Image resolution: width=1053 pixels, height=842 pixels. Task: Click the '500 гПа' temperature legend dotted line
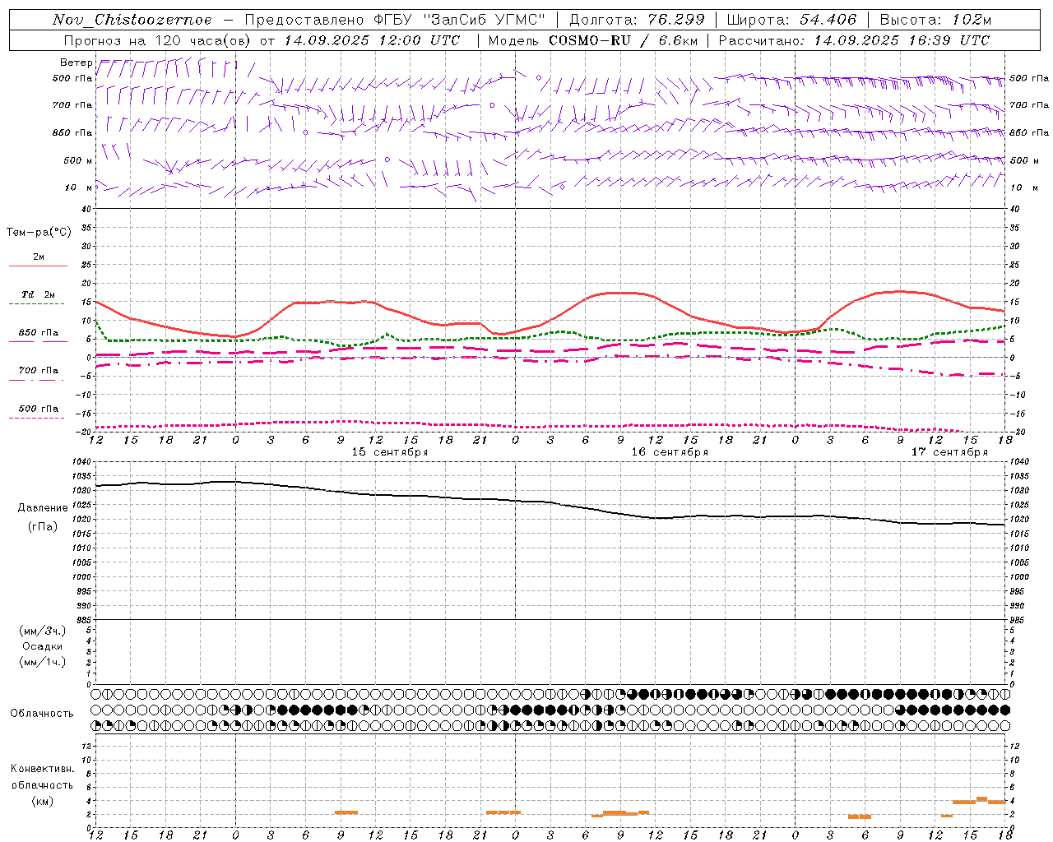38,419
